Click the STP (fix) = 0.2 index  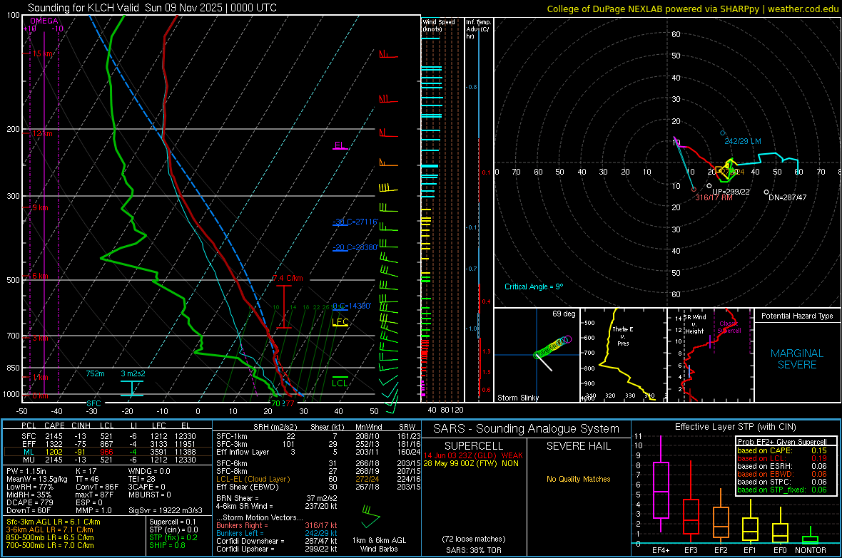[x=173, y=537]
